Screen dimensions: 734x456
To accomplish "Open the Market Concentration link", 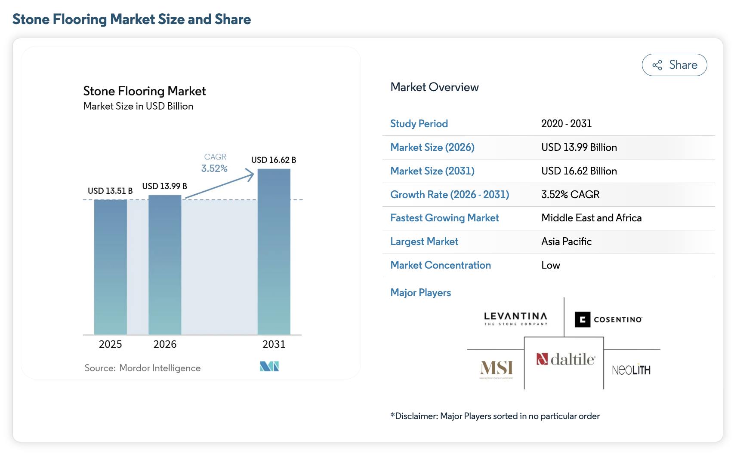I will point(441,265).
